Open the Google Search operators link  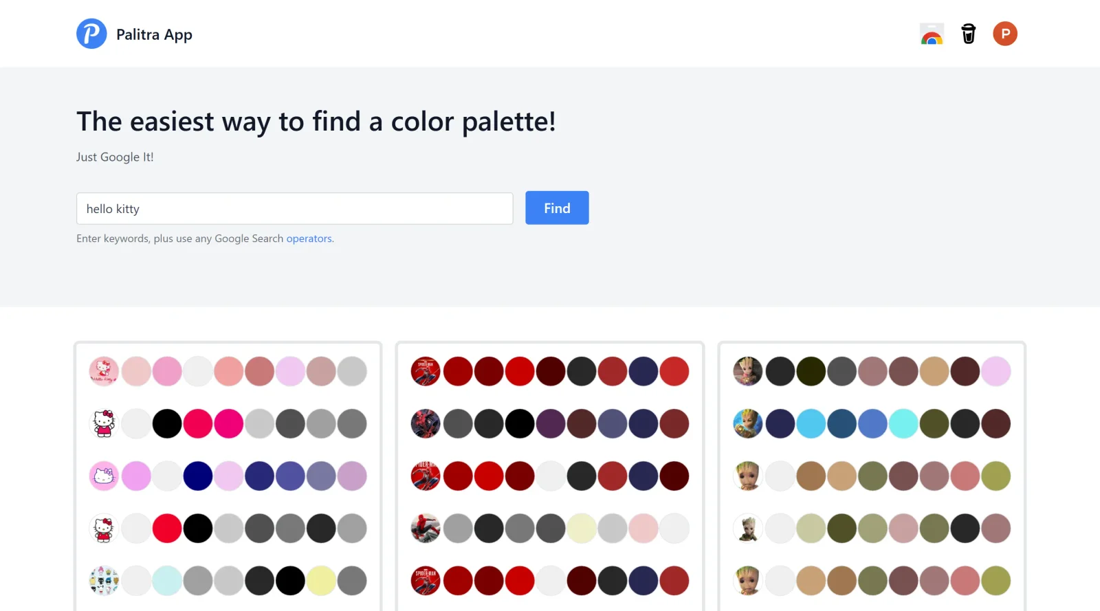point(309,238)
